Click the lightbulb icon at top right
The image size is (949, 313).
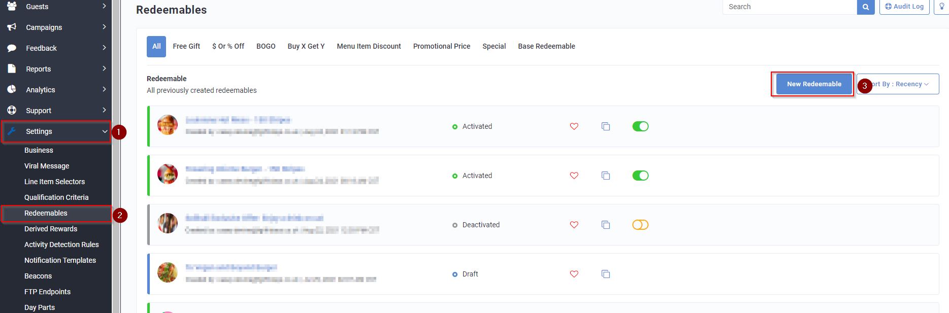[x=941, y=7]
